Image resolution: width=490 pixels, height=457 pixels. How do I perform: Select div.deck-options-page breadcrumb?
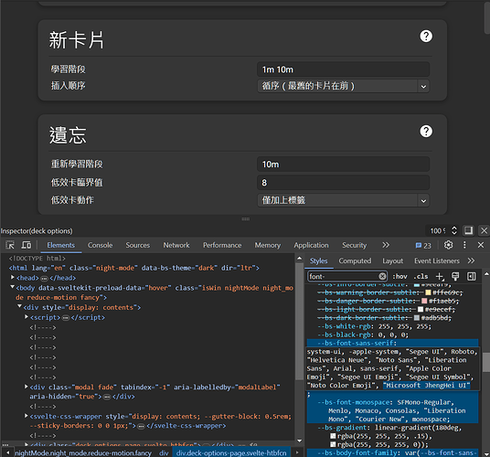pyautogui.click(x=231, y=453)
